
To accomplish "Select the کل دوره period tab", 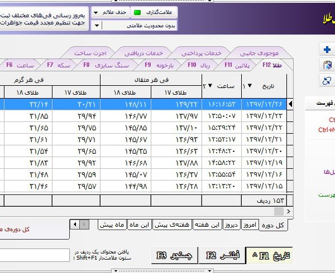I will 273,225.
